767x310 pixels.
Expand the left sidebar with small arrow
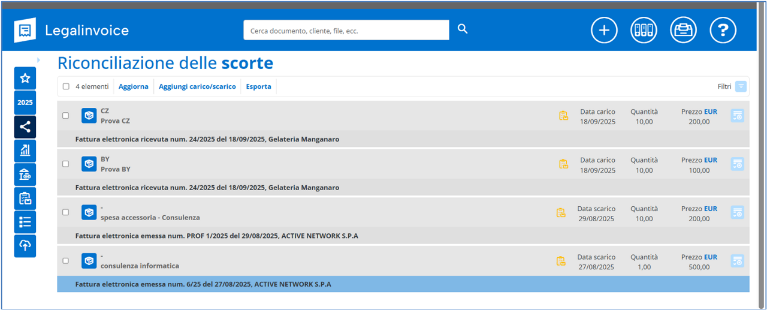pyautogui.click(x=38, y=60)
